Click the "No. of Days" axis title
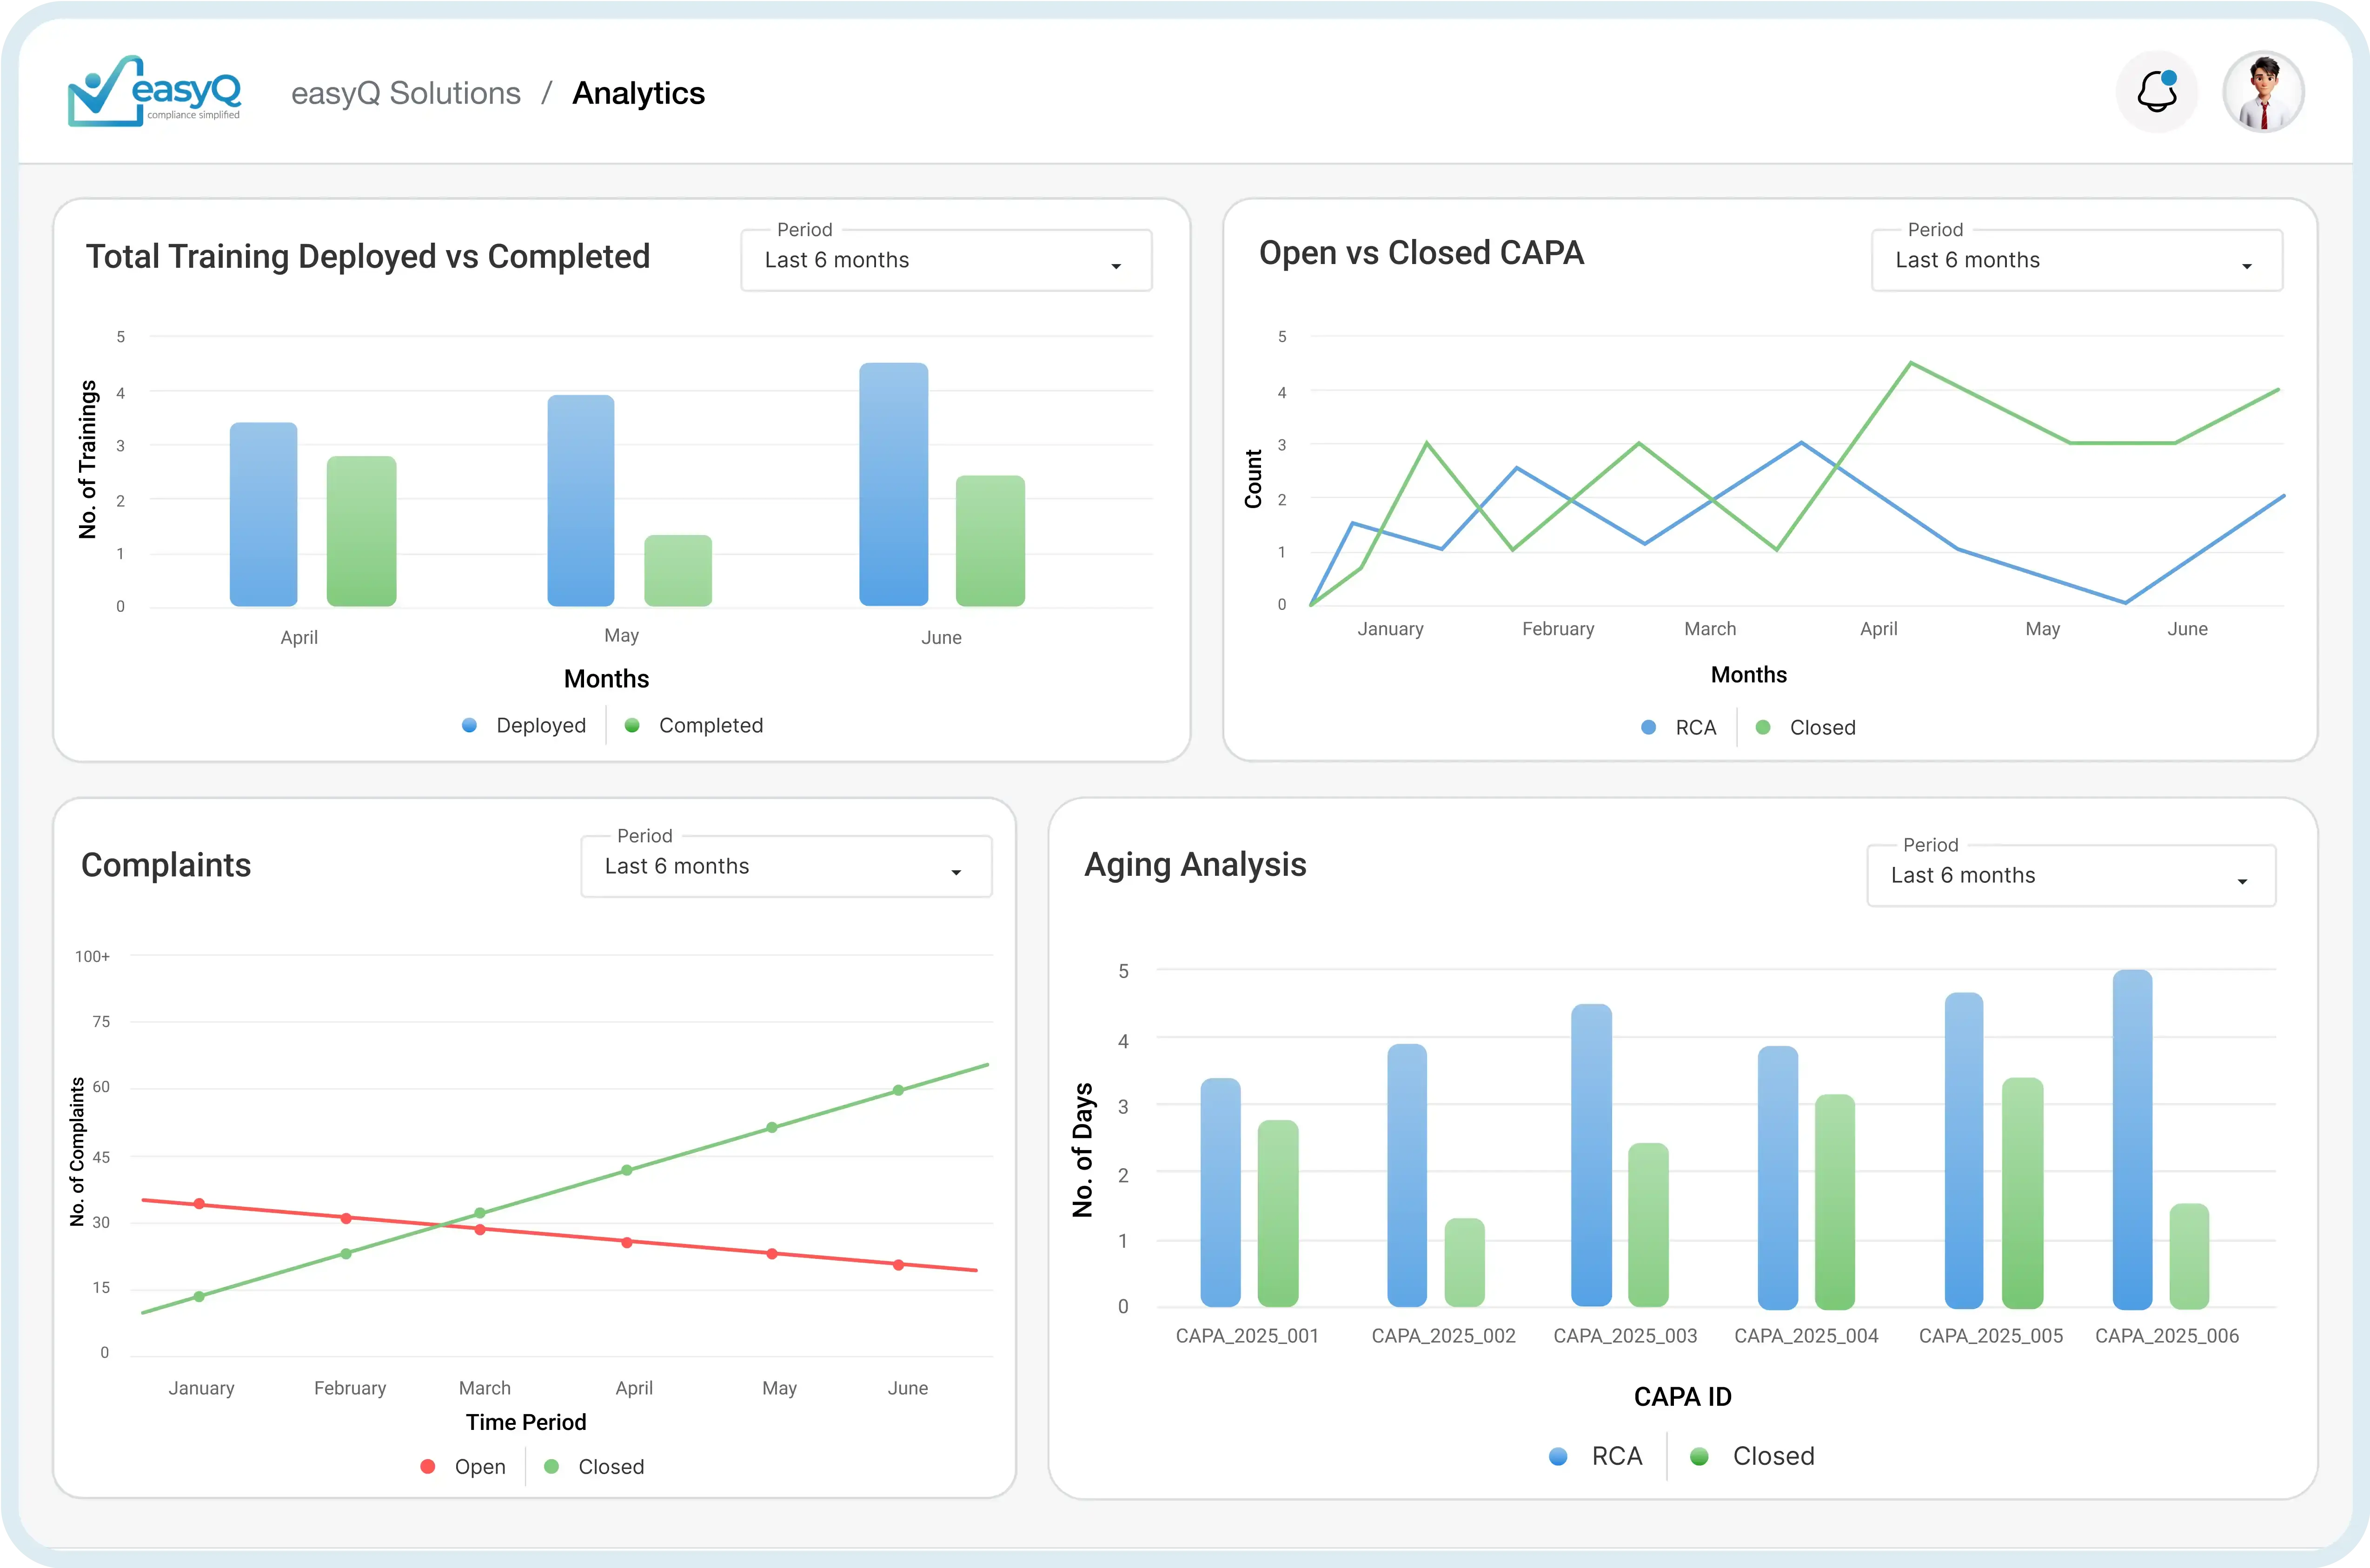This screenshot has height=1568, width=2370. coord(1082,1150)
